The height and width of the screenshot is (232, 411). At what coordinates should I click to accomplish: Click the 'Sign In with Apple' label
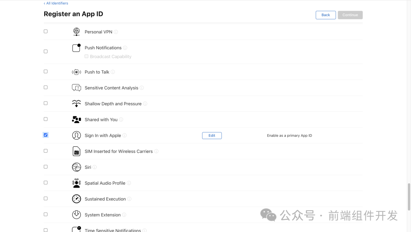pyautogui.click(x=103, y=135)
